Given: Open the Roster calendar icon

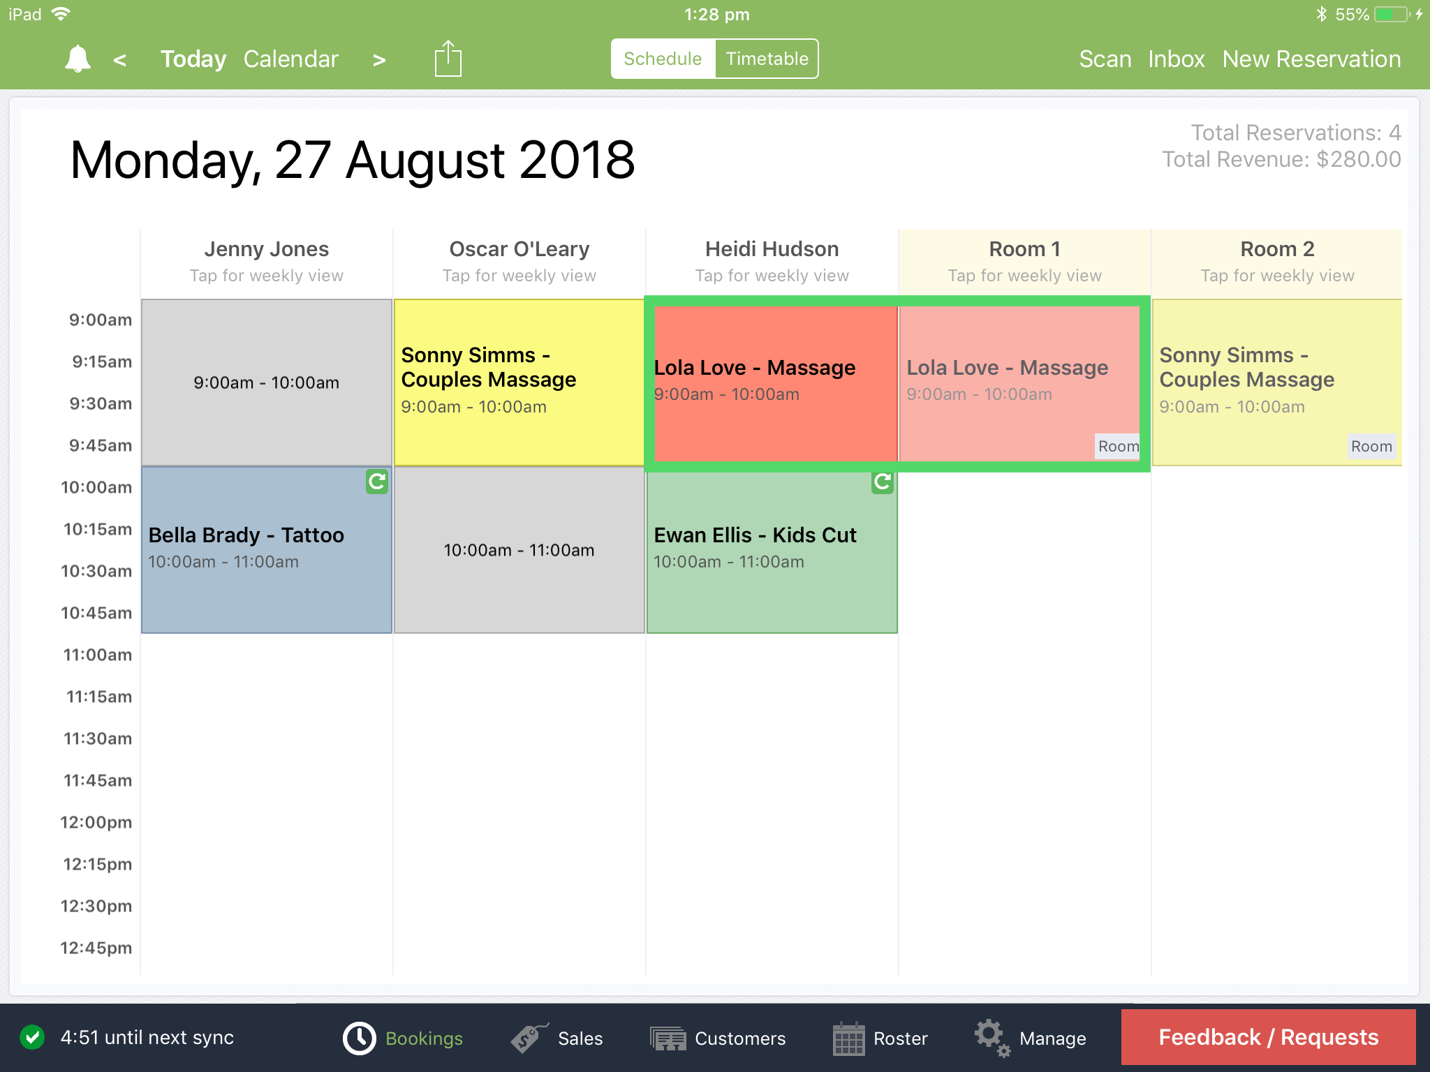Looking at the screenshot, I should click(x=848, y=1038).
